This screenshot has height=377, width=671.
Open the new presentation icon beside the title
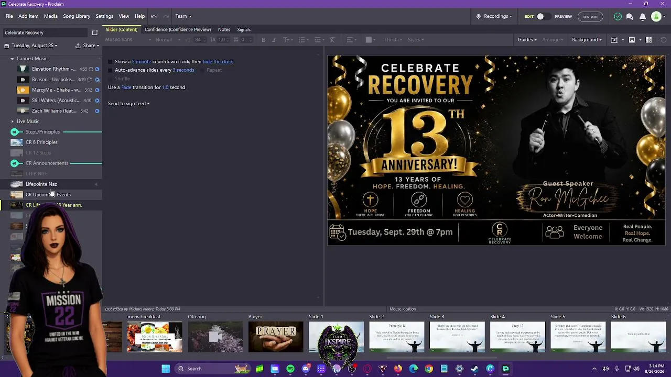pyautogui.click(x=95, y=32)
